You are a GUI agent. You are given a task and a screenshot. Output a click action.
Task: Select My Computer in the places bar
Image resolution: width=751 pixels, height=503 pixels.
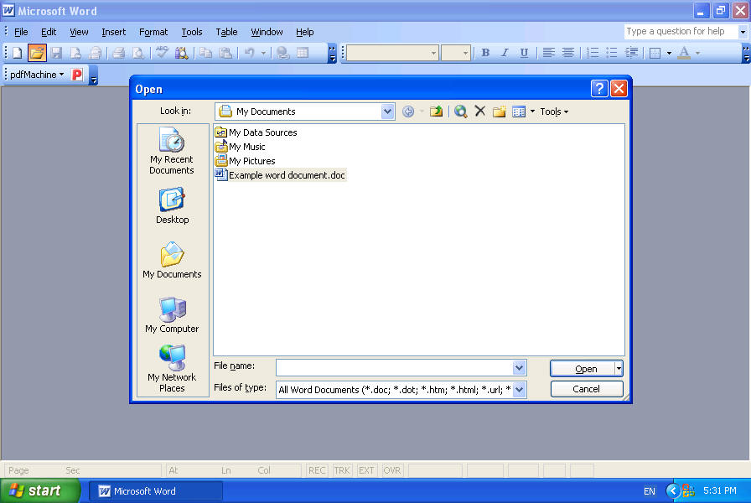172,315
